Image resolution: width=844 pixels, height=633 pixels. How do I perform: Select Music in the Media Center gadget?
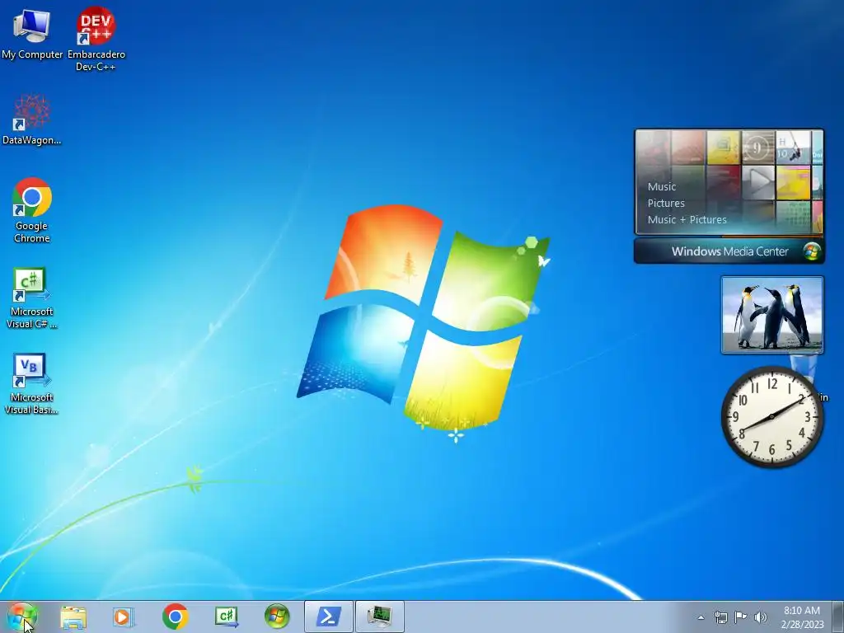(662, 187)
